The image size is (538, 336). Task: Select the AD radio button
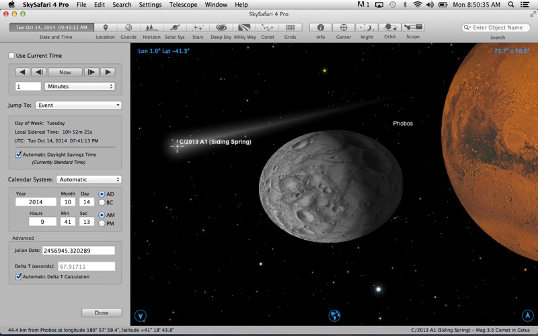tap(102, 194)
